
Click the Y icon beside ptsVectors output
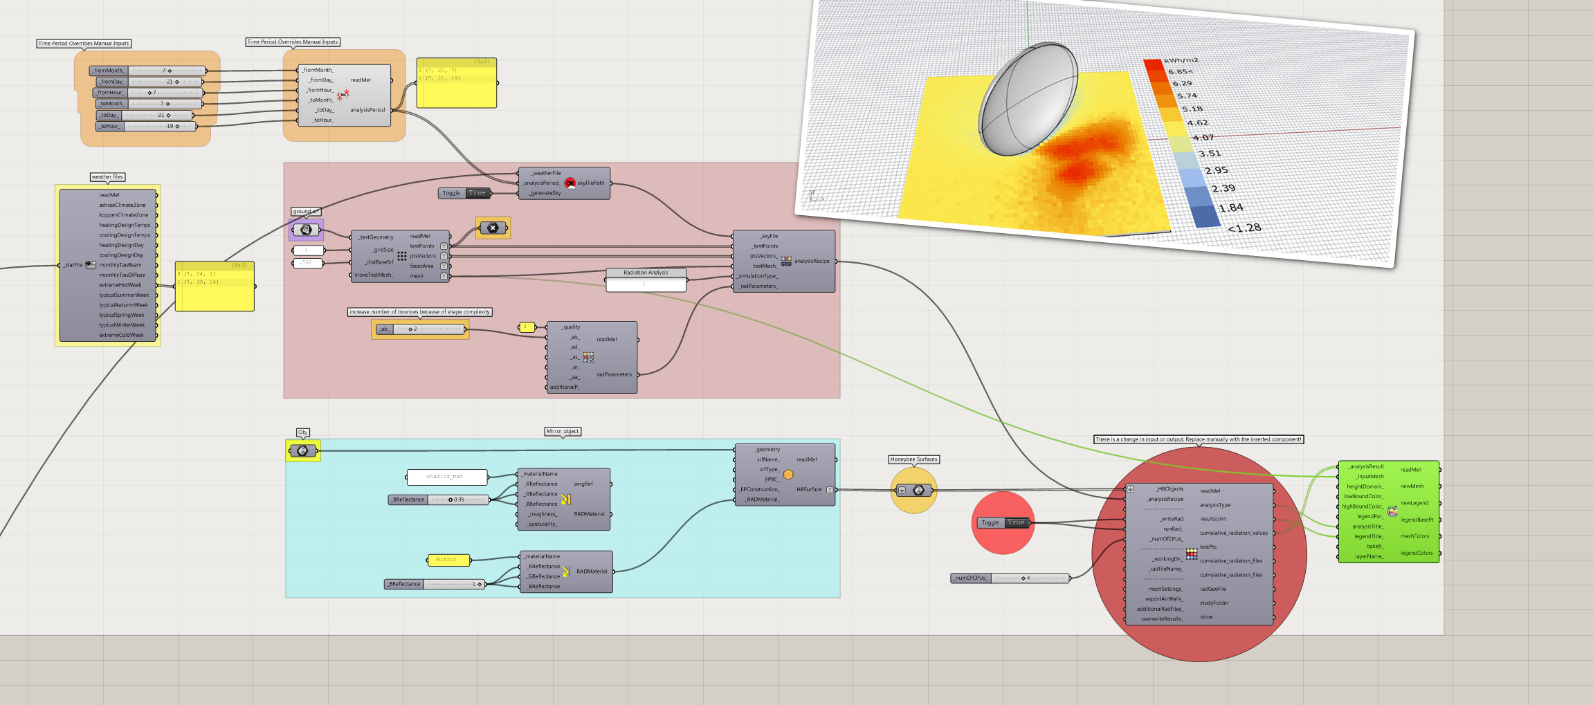tap(444, 256)
